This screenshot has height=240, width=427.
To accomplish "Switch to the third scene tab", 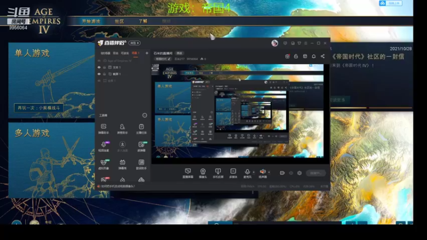I will 125,53.
